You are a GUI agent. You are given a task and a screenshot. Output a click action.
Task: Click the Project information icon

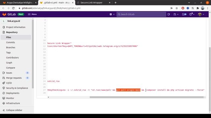[x=4, y=27]
